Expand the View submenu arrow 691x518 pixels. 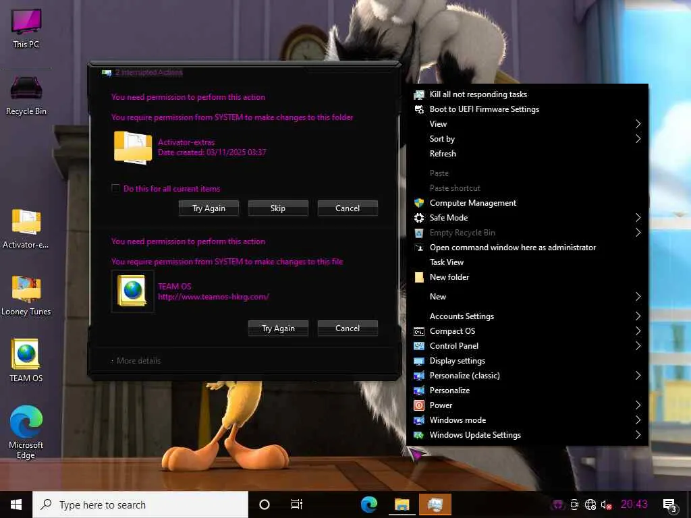(x=638, y=124)
